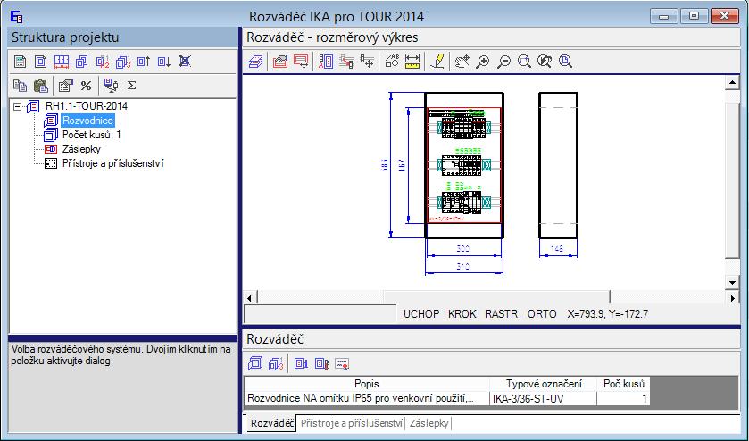The height and width of the screenshot is (441, 749).
Task: Click the zoom window magnifier icon
Action: coord(524,62)
